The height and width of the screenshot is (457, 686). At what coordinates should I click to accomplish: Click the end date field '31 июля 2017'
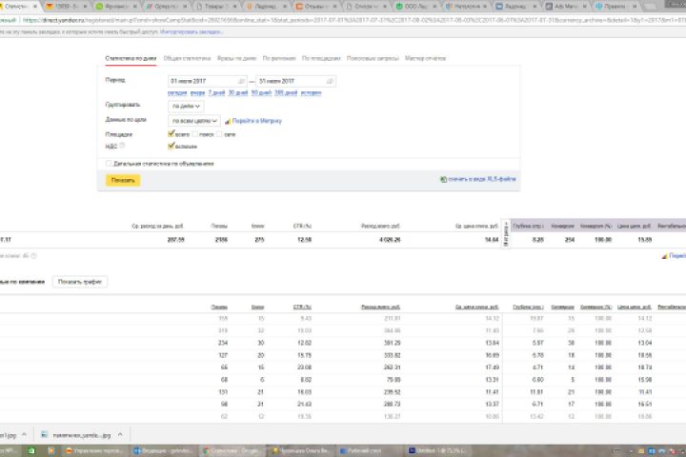pos(295,81)
